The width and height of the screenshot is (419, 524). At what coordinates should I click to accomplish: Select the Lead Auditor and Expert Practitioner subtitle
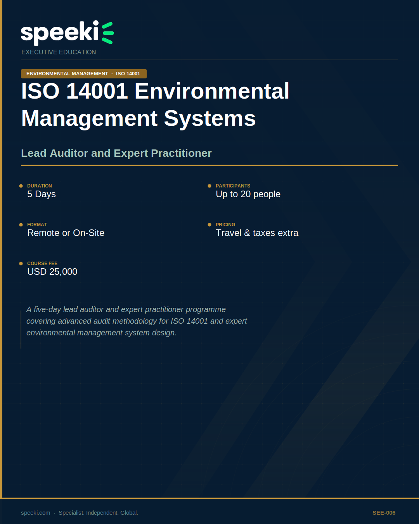point(116,153)
